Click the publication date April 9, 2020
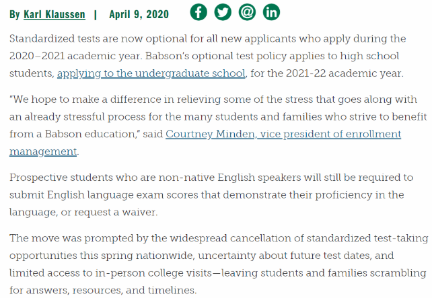The width and height of the screenshot is (432, 298). pos(139,13)
